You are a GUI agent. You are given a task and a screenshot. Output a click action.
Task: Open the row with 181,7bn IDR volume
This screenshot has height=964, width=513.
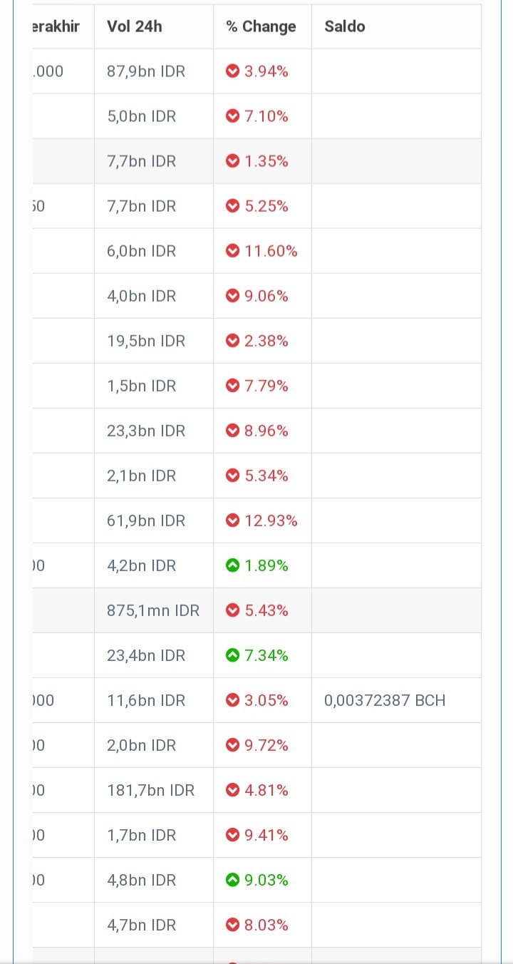256,790
